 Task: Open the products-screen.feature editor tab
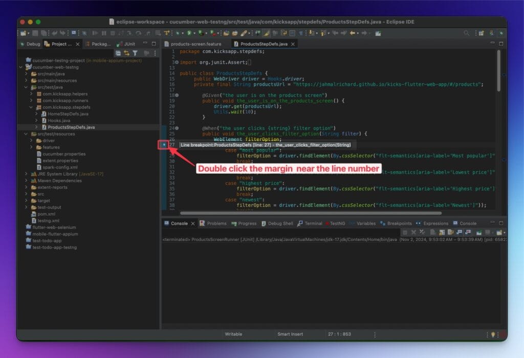pyautogui.click(x=193, y=44)
